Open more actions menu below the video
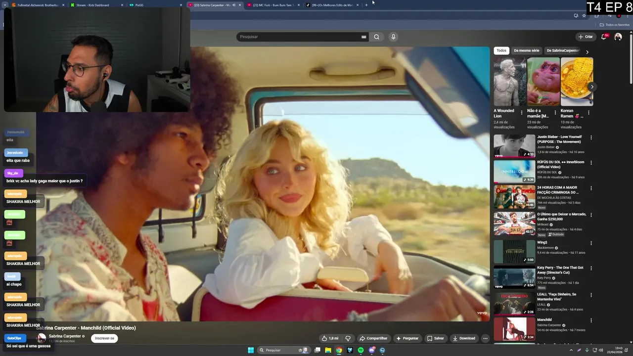This screenshot has height=356, width=633. click(x=485, y=338)
